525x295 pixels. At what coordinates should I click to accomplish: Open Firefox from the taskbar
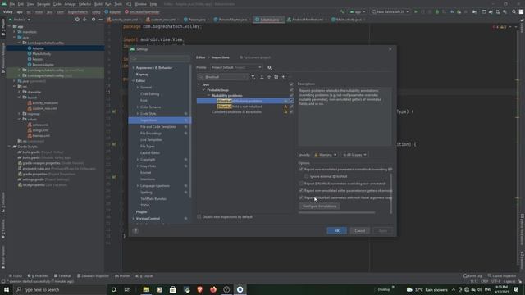tap(213, 289)
